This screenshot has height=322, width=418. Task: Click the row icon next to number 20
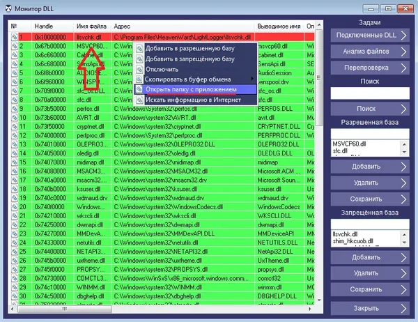[x=14, y=207]
